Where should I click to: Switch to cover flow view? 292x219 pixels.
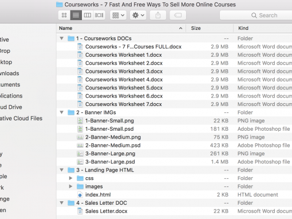(x=99, y=15)
